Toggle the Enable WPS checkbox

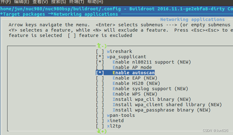(x=100, y=94)
